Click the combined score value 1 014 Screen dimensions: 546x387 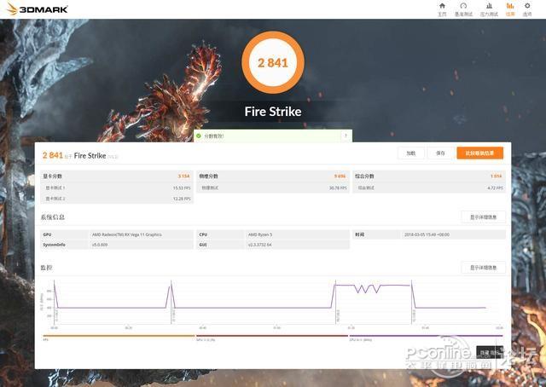tap(496, 176)
